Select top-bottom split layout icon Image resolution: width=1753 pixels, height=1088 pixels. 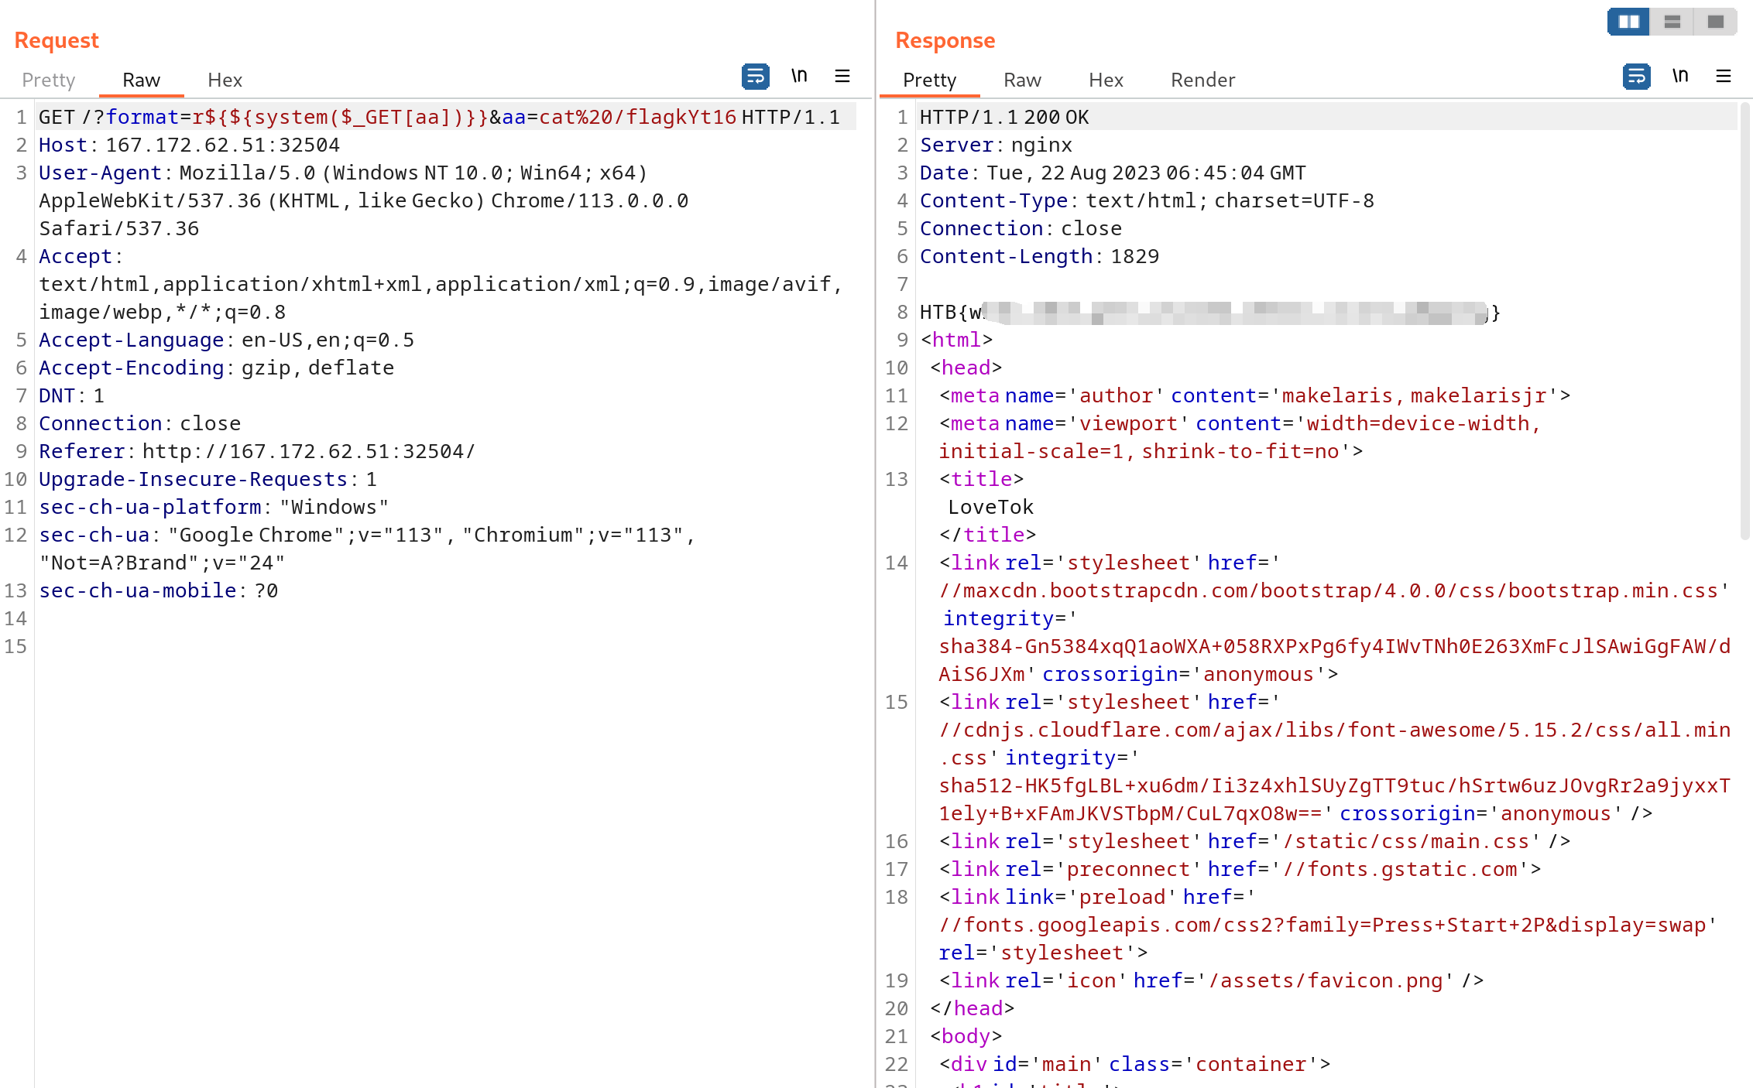[x=1672, y=22]
